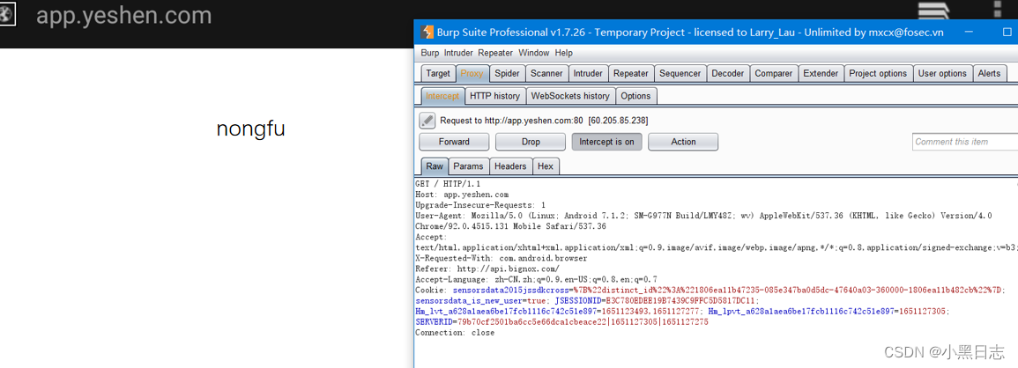Select the Proxy tab
Viewport: 1018px width, 368px height.
(x=472, y=73)
